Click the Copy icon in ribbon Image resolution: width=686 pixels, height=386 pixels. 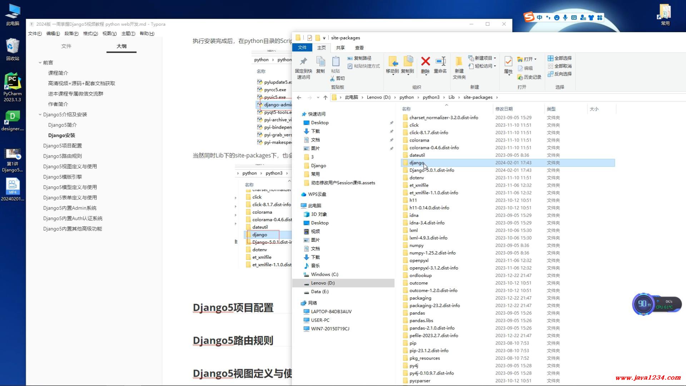[320, 61]
